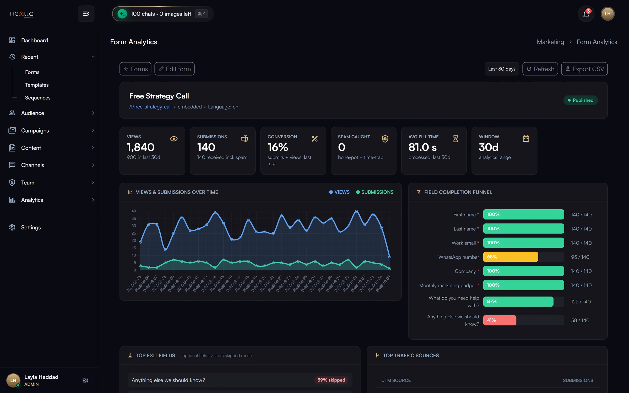Click the 100 chats 0 images left pill
This screenshot has height=393, width=629.
(162, 14)
